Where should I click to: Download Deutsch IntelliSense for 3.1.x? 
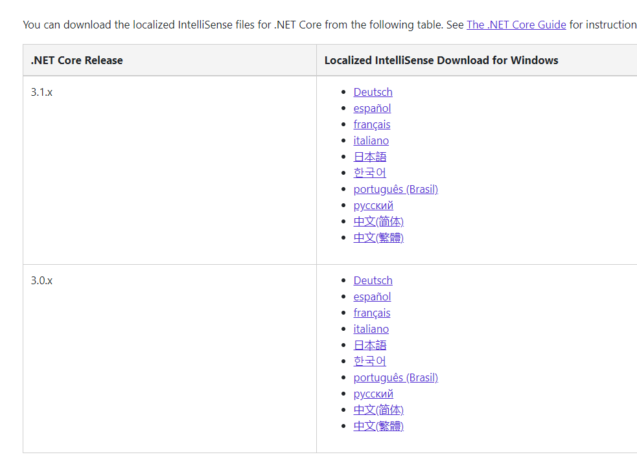(373, 92)
